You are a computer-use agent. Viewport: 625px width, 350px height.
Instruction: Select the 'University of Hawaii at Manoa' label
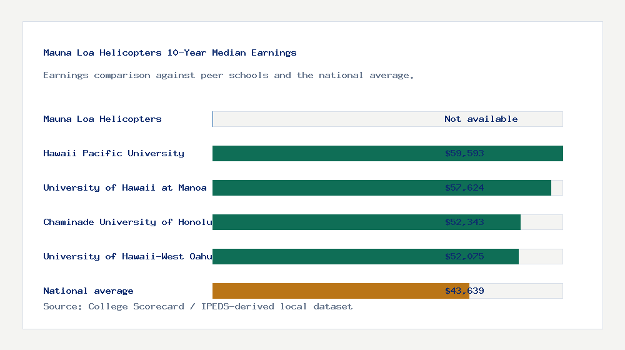(125, 187)
